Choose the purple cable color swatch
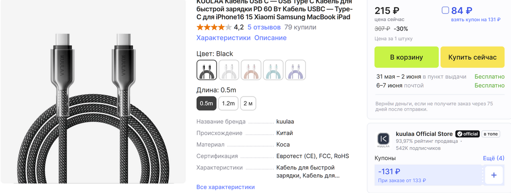The image size is (511, 193). pyautogui.click(x=295, y=70)
